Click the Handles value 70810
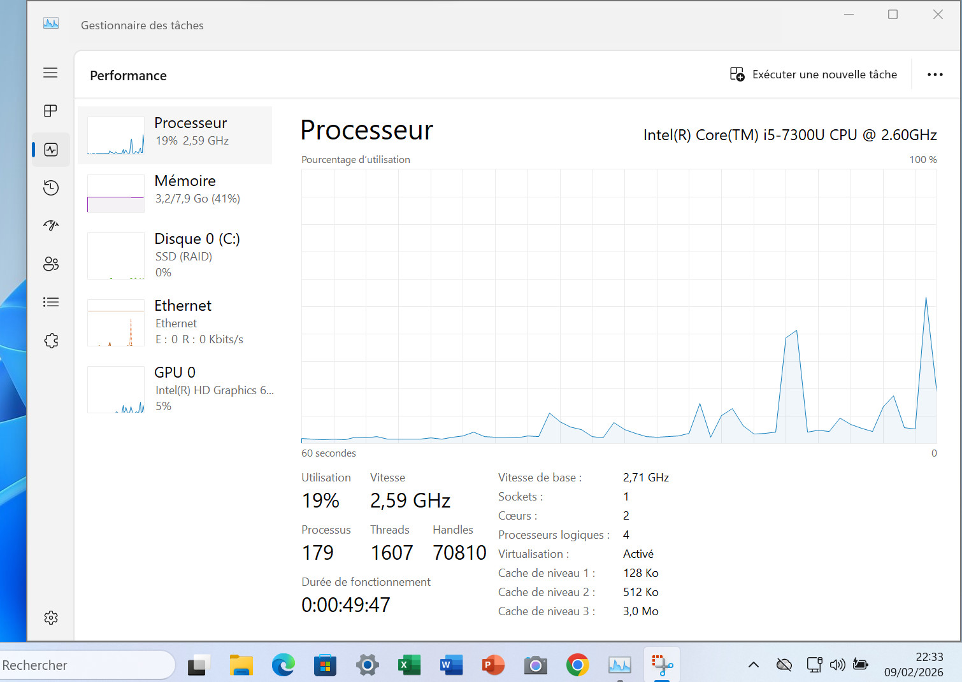 click(x=459, y=553)
